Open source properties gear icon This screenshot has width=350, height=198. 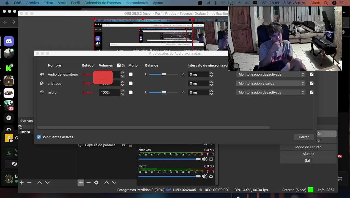pos(96,182)
